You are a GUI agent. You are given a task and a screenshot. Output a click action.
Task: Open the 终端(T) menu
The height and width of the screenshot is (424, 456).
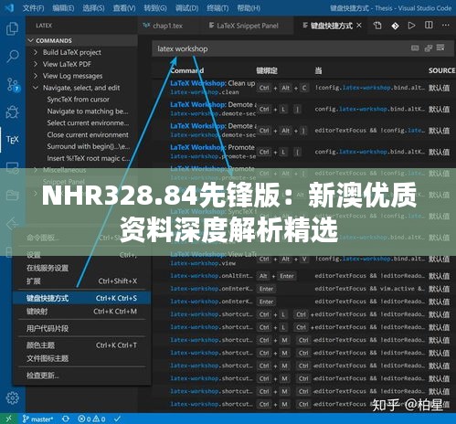(217, 8)
